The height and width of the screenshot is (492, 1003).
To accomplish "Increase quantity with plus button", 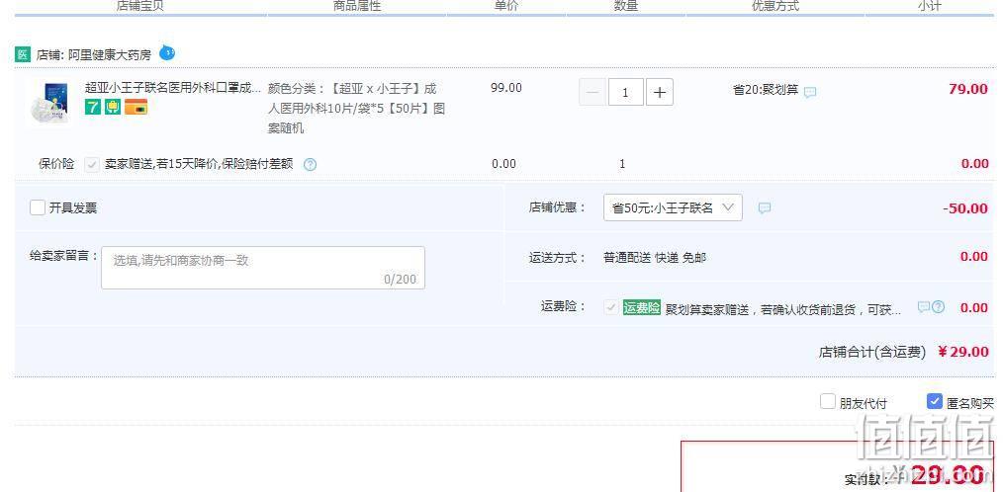I will tap(660, 93).
